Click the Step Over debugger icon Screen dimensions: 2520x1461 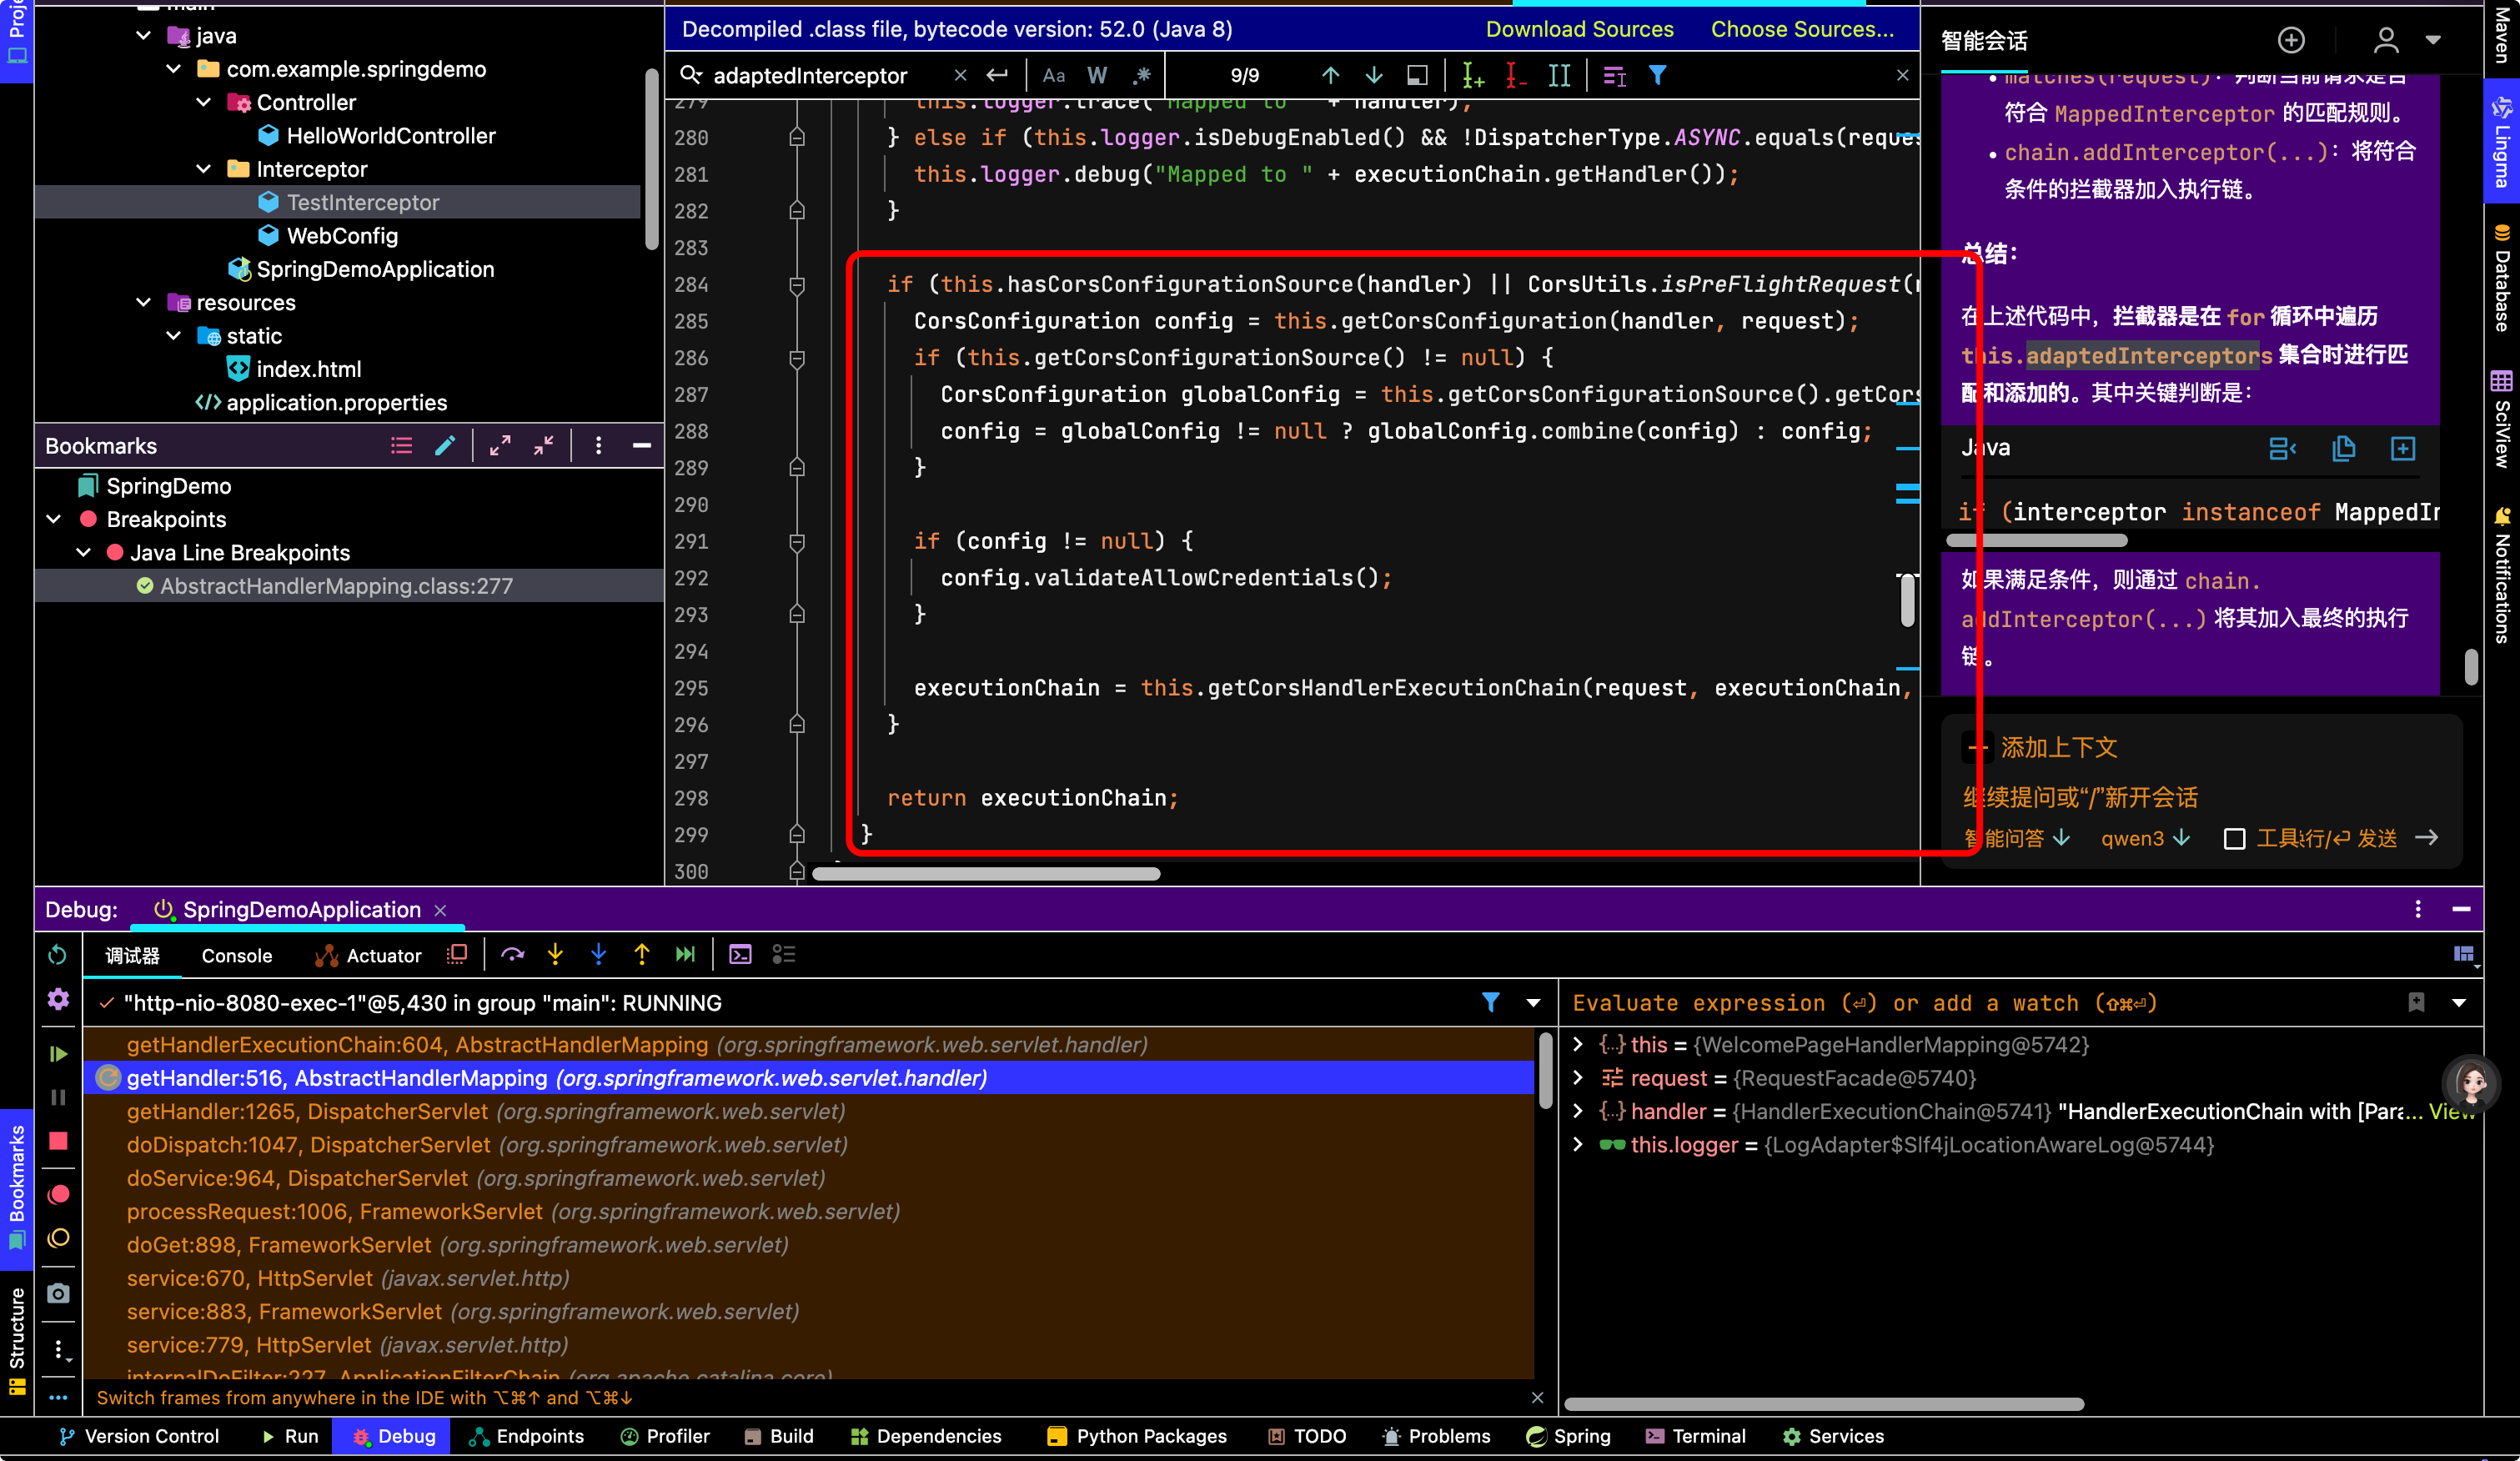513,955
